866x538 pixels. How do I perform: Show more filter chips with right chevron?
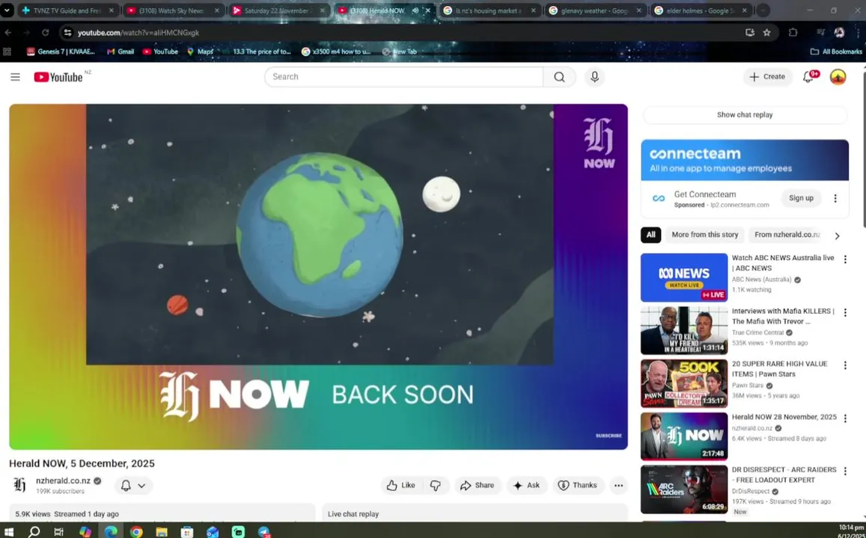(x=838, y=236)
